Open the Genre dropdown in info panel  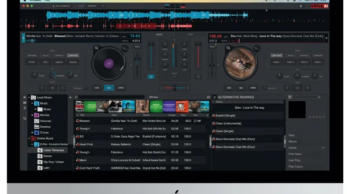point(323,148)
